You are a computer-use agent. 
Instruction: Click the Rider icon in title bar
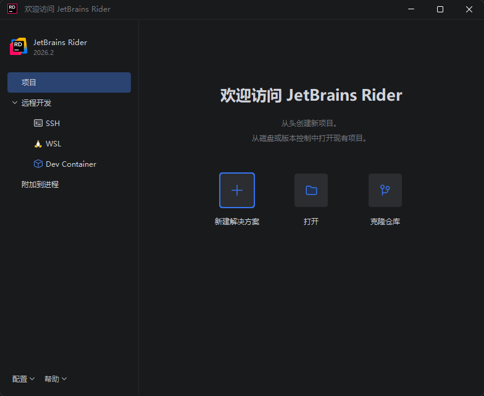12,9
